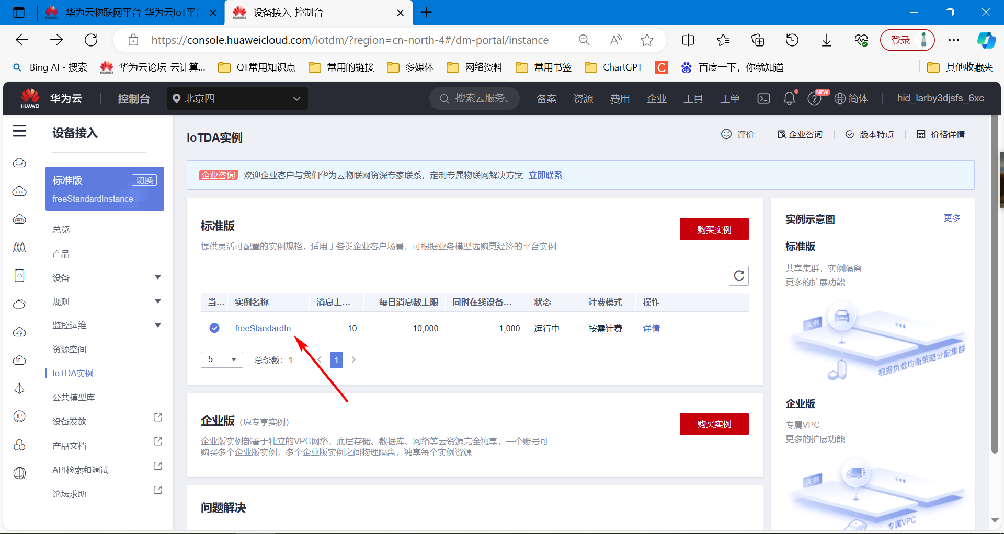Open the 企业咨询 link at top right
The width and height of the screenshot is (1004, 534).
(800, 134)
